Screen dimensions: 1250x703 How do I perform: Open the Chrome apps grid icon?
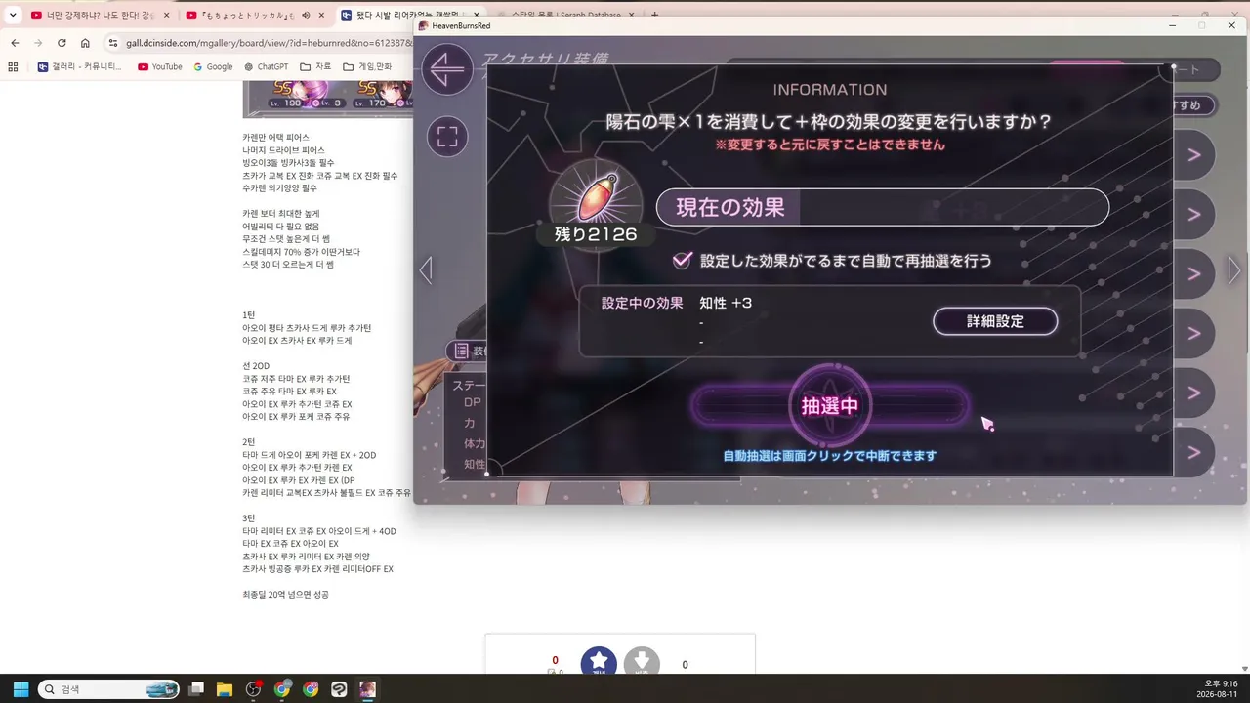coord(13,67)
